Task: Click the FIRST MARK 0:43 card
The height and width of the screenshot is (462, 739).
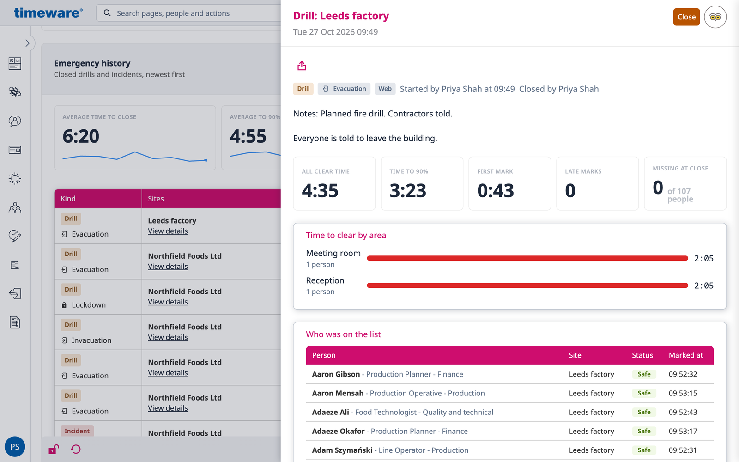Action: point(510,183)
